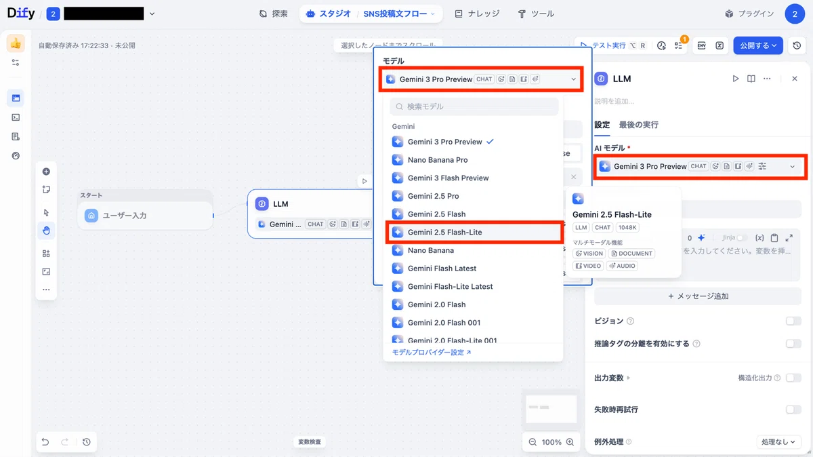Run this step play icon in LLM panel
Screen dimensions: 813x457
click(x=736, y=79)
